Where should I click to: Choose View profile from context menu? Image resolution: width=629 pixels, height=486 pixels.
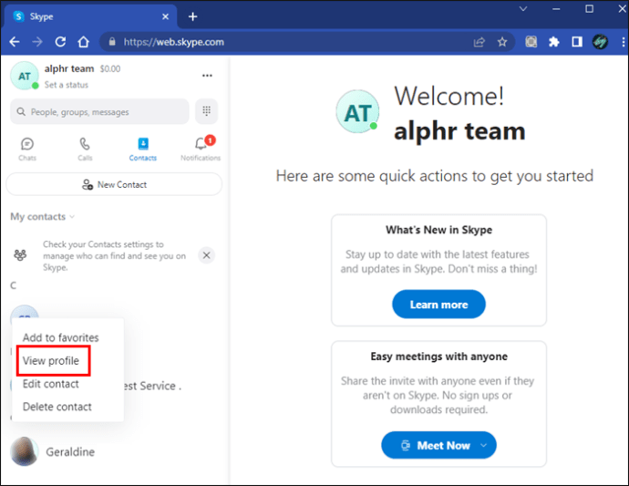(51, 361)
